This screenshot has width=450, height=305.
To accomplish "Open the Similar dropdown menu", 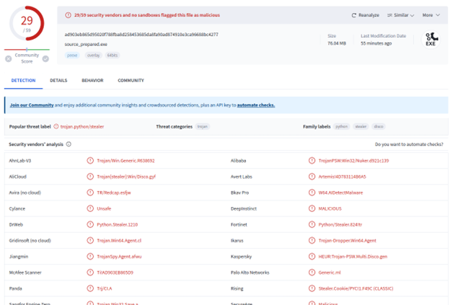I will tap(401, 15).
